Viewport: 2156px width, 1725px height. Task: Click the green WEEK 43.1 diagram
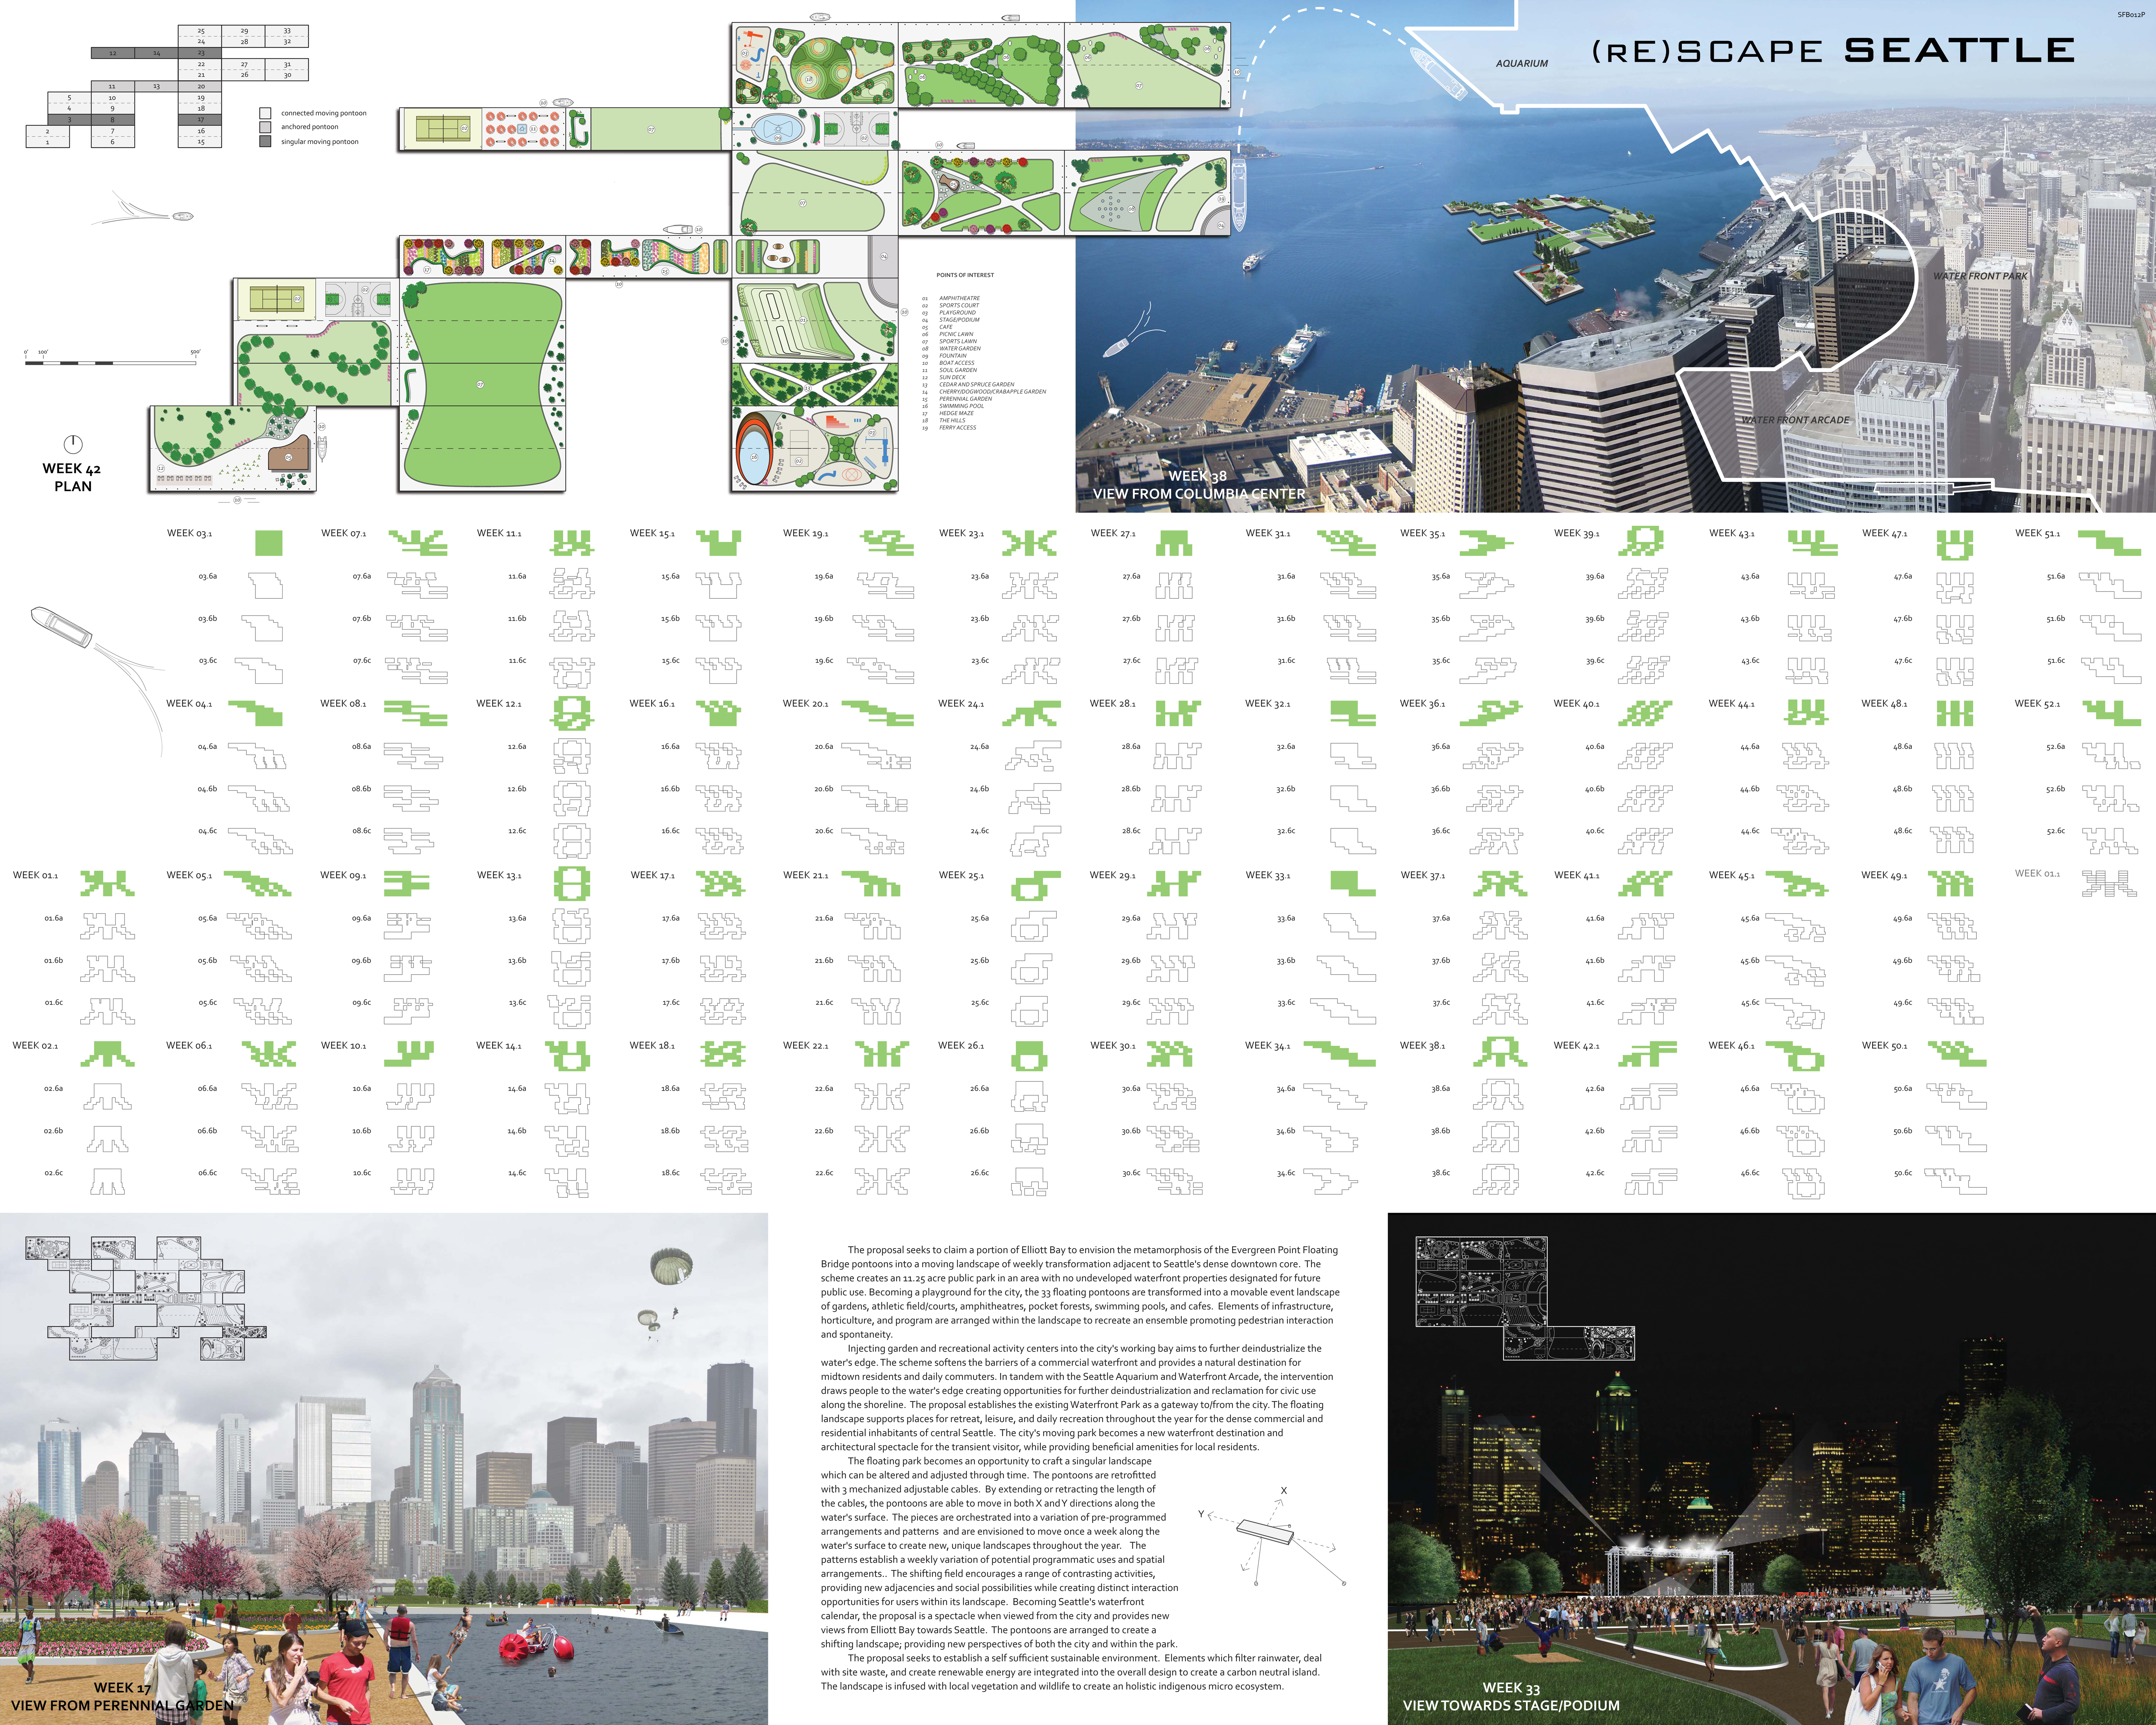[1812, 543]
